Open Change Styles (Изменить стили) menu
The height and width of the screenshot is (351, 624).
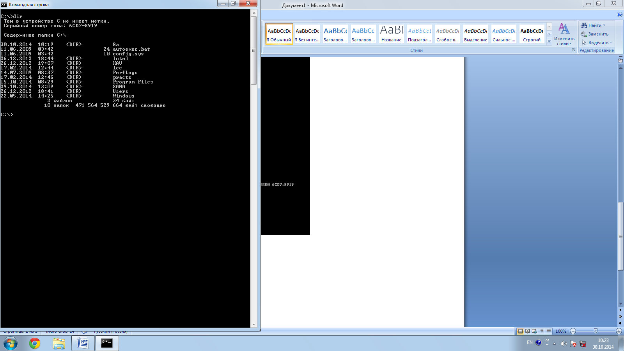[x=564, y=34]
